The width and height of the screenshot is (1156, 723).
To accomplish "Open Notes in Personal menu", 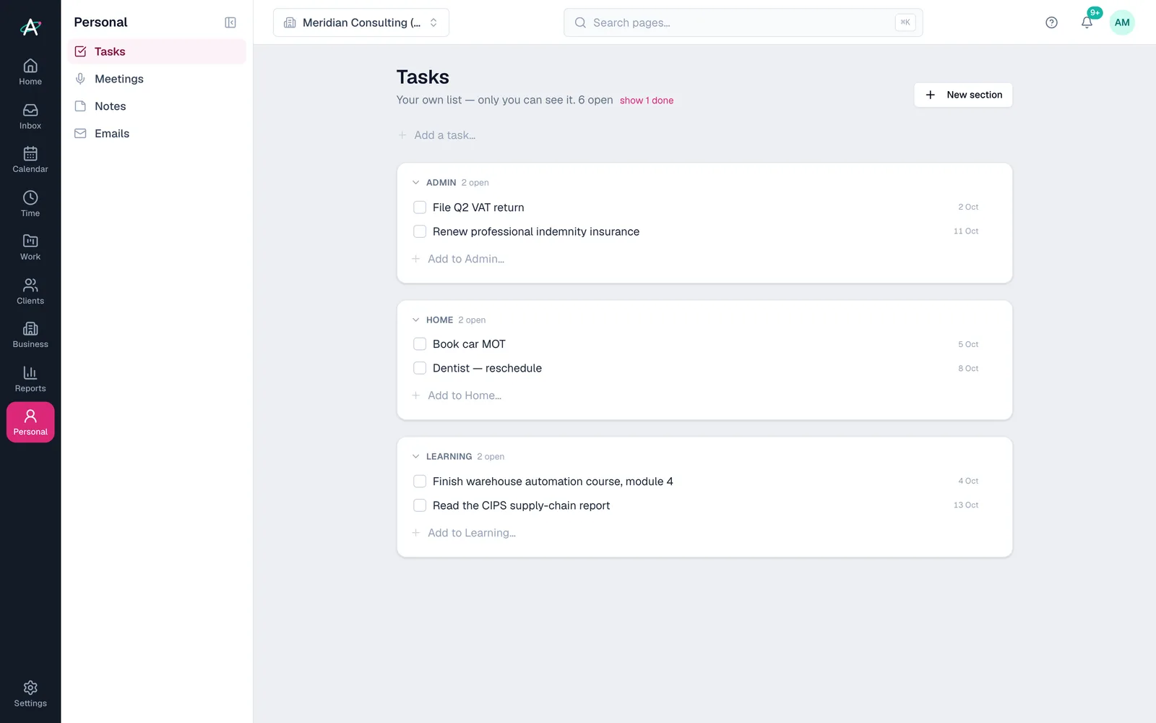I will pyautogui.click(x=157, y=106).
